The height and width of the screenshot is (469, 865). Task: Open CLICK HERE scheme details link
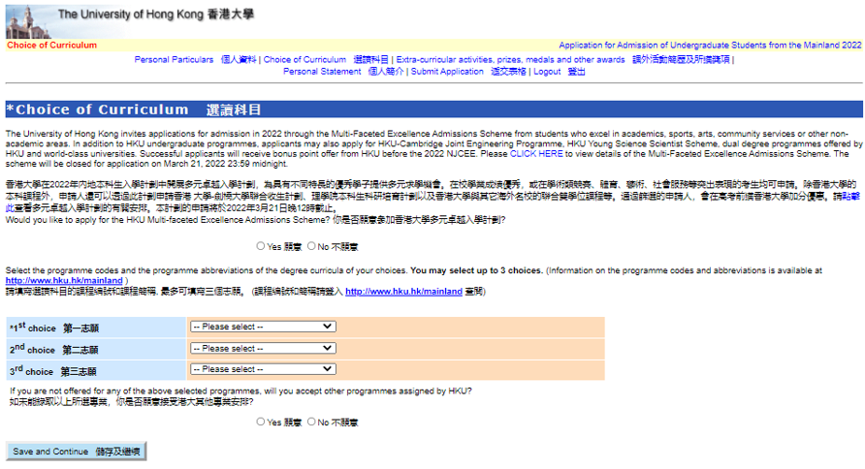[536, 154]
